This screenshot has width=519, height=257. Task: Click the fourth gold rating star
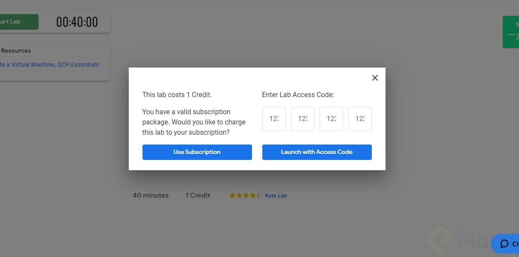(x=252, y=195)
